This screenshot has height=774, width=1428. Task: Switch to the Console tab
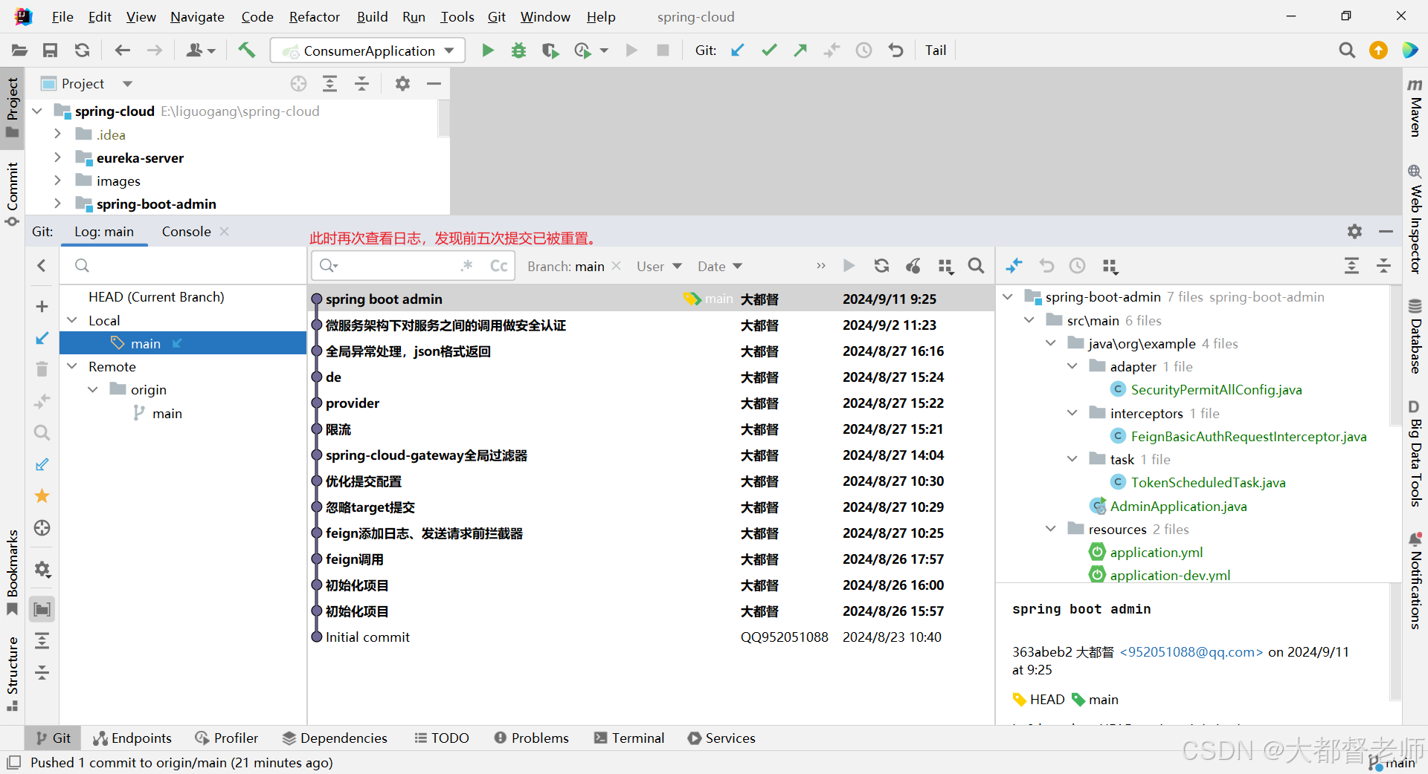pyautogui.click(x=186, y=232)
